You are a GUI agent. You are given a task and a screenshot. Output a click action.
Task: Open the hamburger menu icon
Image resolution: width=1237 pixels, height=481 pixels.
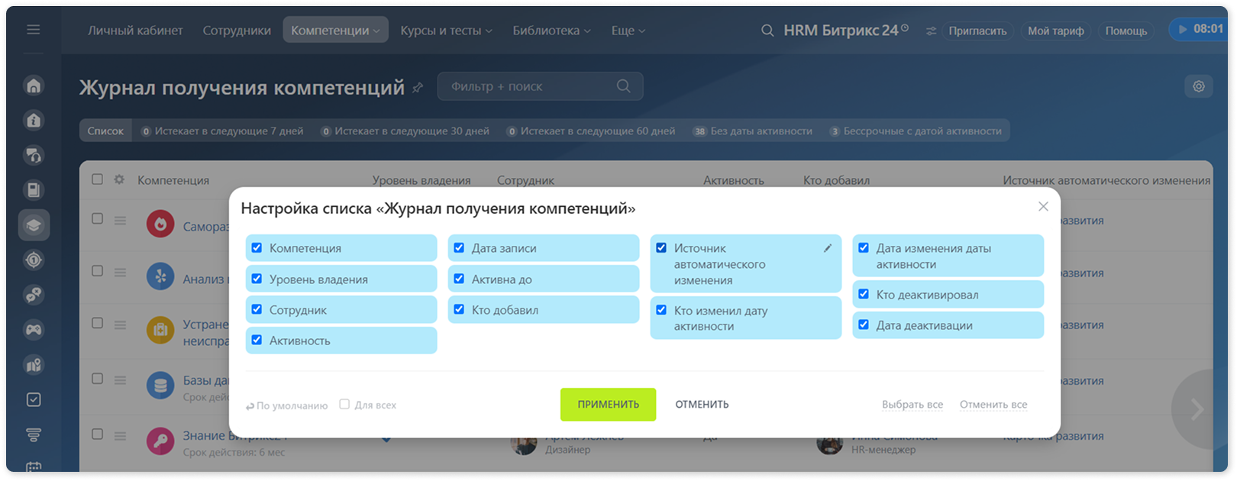34,30
